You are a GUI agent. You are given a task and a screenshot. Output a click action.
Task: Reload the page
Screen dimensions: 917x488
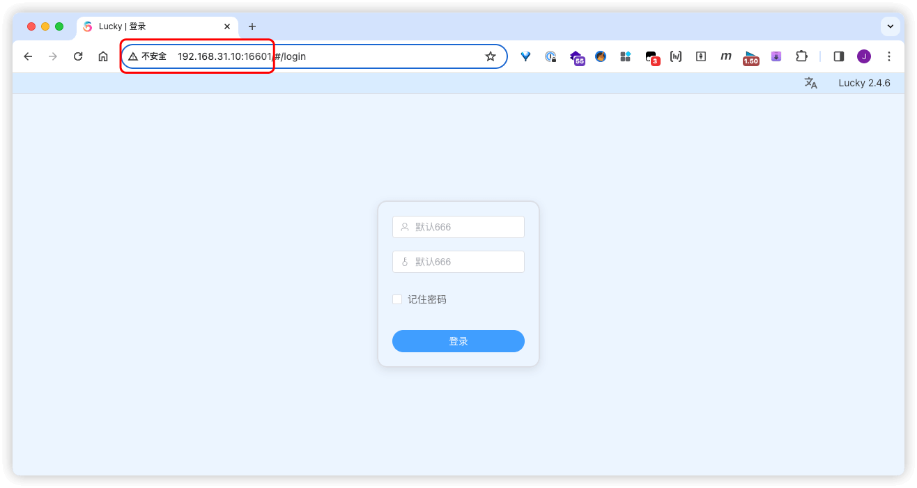pos(78,56)
